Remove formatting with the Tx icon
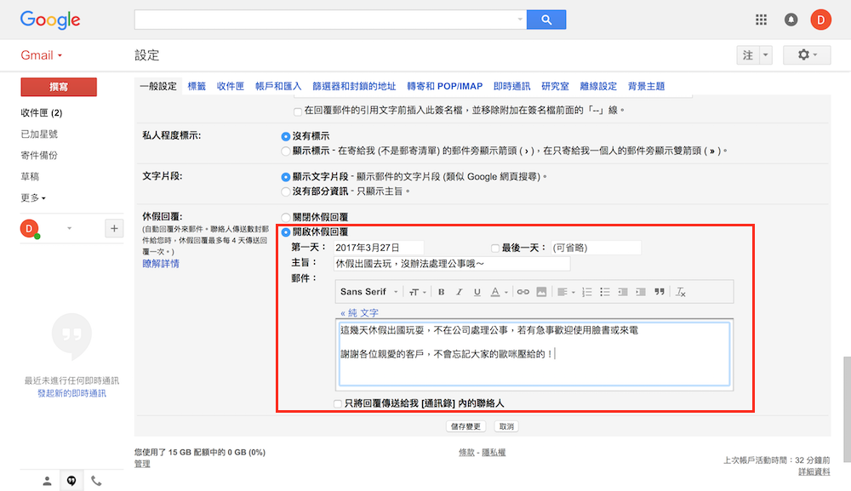The height and width of the screenshot is (491, 851). (680, 292)
